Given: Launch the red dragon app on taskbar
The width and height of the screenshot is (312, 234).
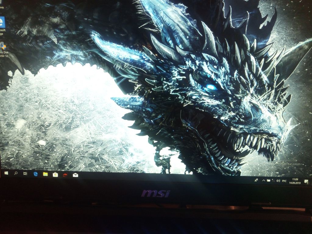Looking at the screenshot, I should pos(65,175).
